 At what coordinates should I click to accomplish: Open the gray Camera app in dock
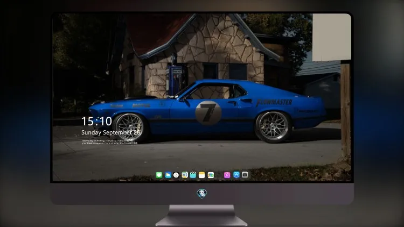point(245,175)
